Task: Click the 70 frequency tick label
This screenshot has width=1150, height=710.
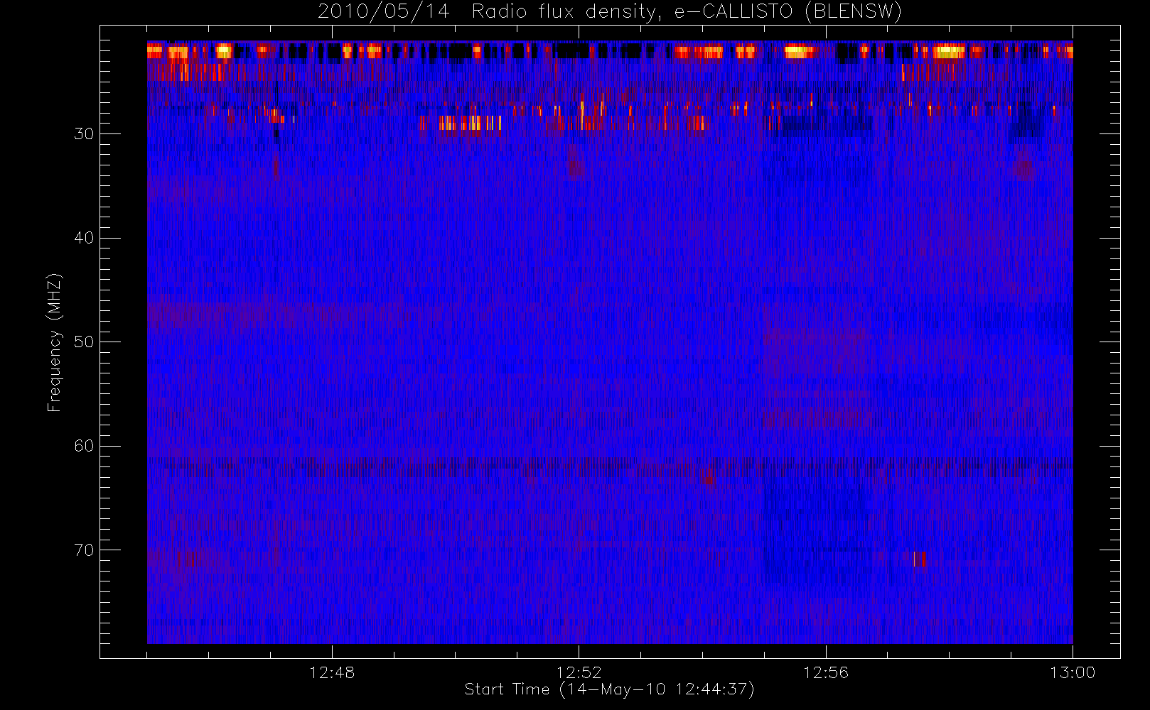Action: tap(84, 550)
